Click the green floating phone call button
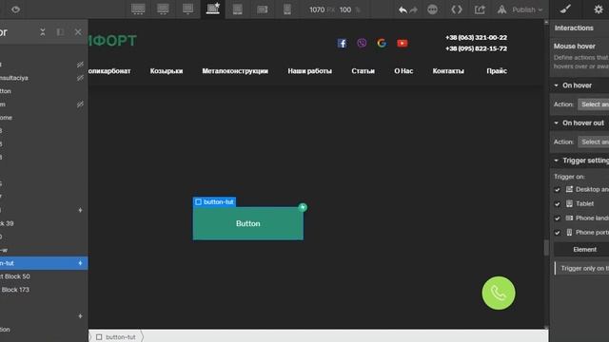This screenshot has height=342, width=609. [499, 293]
